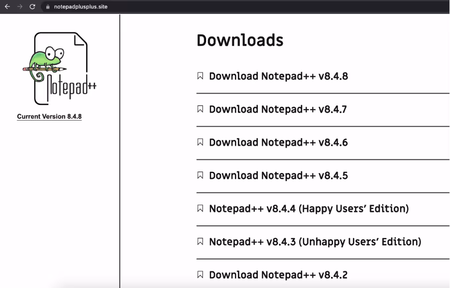
Task: Click bookmark icon beside v8.4.8
Action: pos(200,76)
